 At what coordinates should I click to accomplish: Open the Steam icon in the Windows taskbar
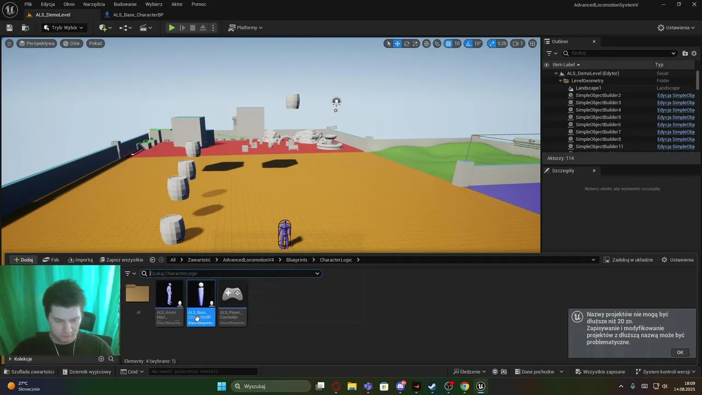pyautogui.click(x=433, y=386)
